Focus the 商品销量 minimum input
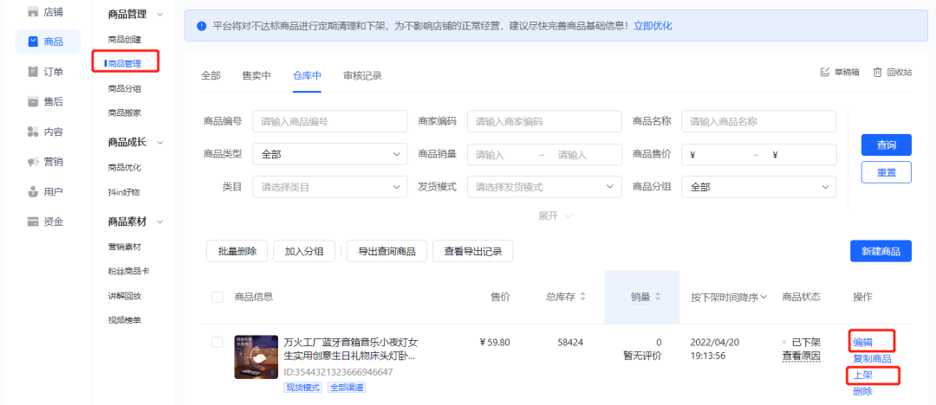 [502, 155]
